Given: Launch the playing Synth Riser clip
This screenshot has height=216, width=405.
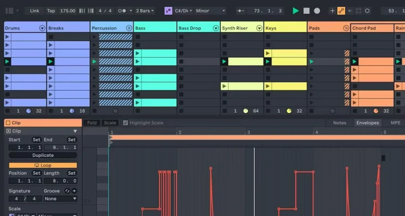Looking at the screenshot, I should [224, 61].
